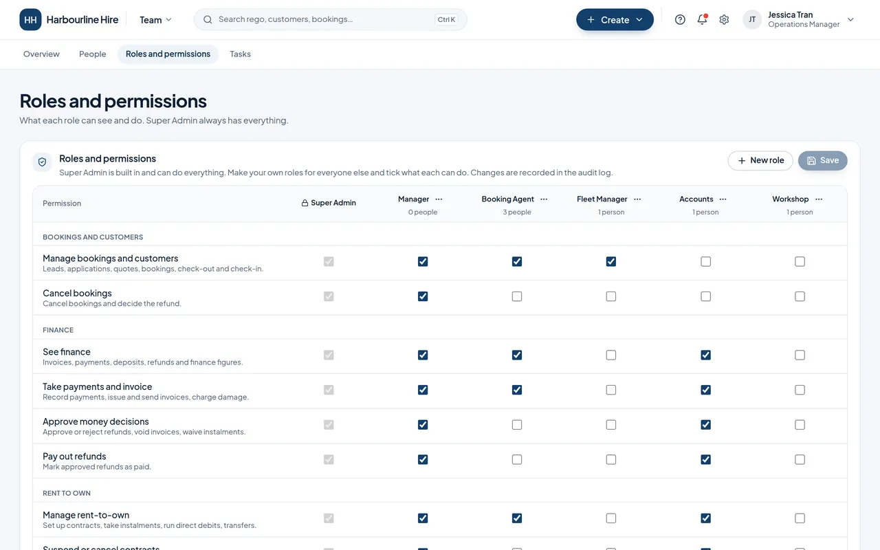Switch to the People tab
This screenshot has width=880, height=550.
pyautogui.click(x=93, y=54)
